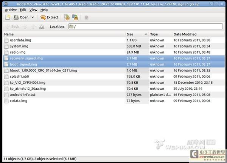
Task: Click the file icon beside splash1.nb0
Action: click(x=6, y=77)
